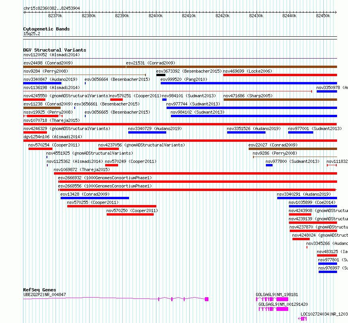Click the DGV Structural Variants track title
Image resolution: width=348 pixels, height=323 pixels.
coord(55,50)
